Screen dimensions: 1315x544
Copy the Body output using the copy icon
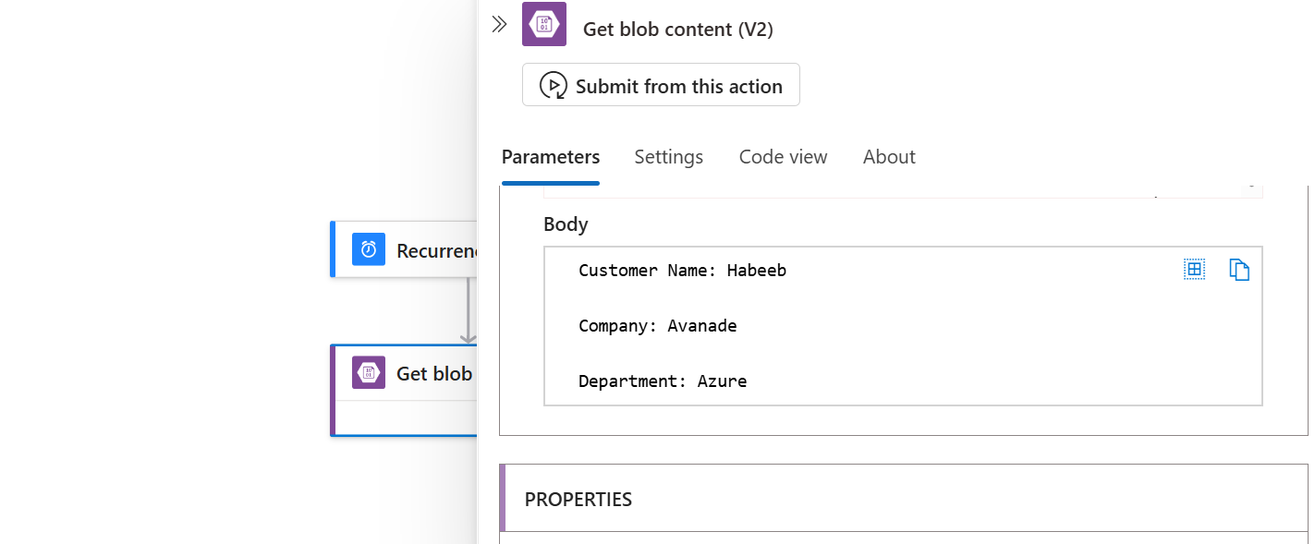1239,269
